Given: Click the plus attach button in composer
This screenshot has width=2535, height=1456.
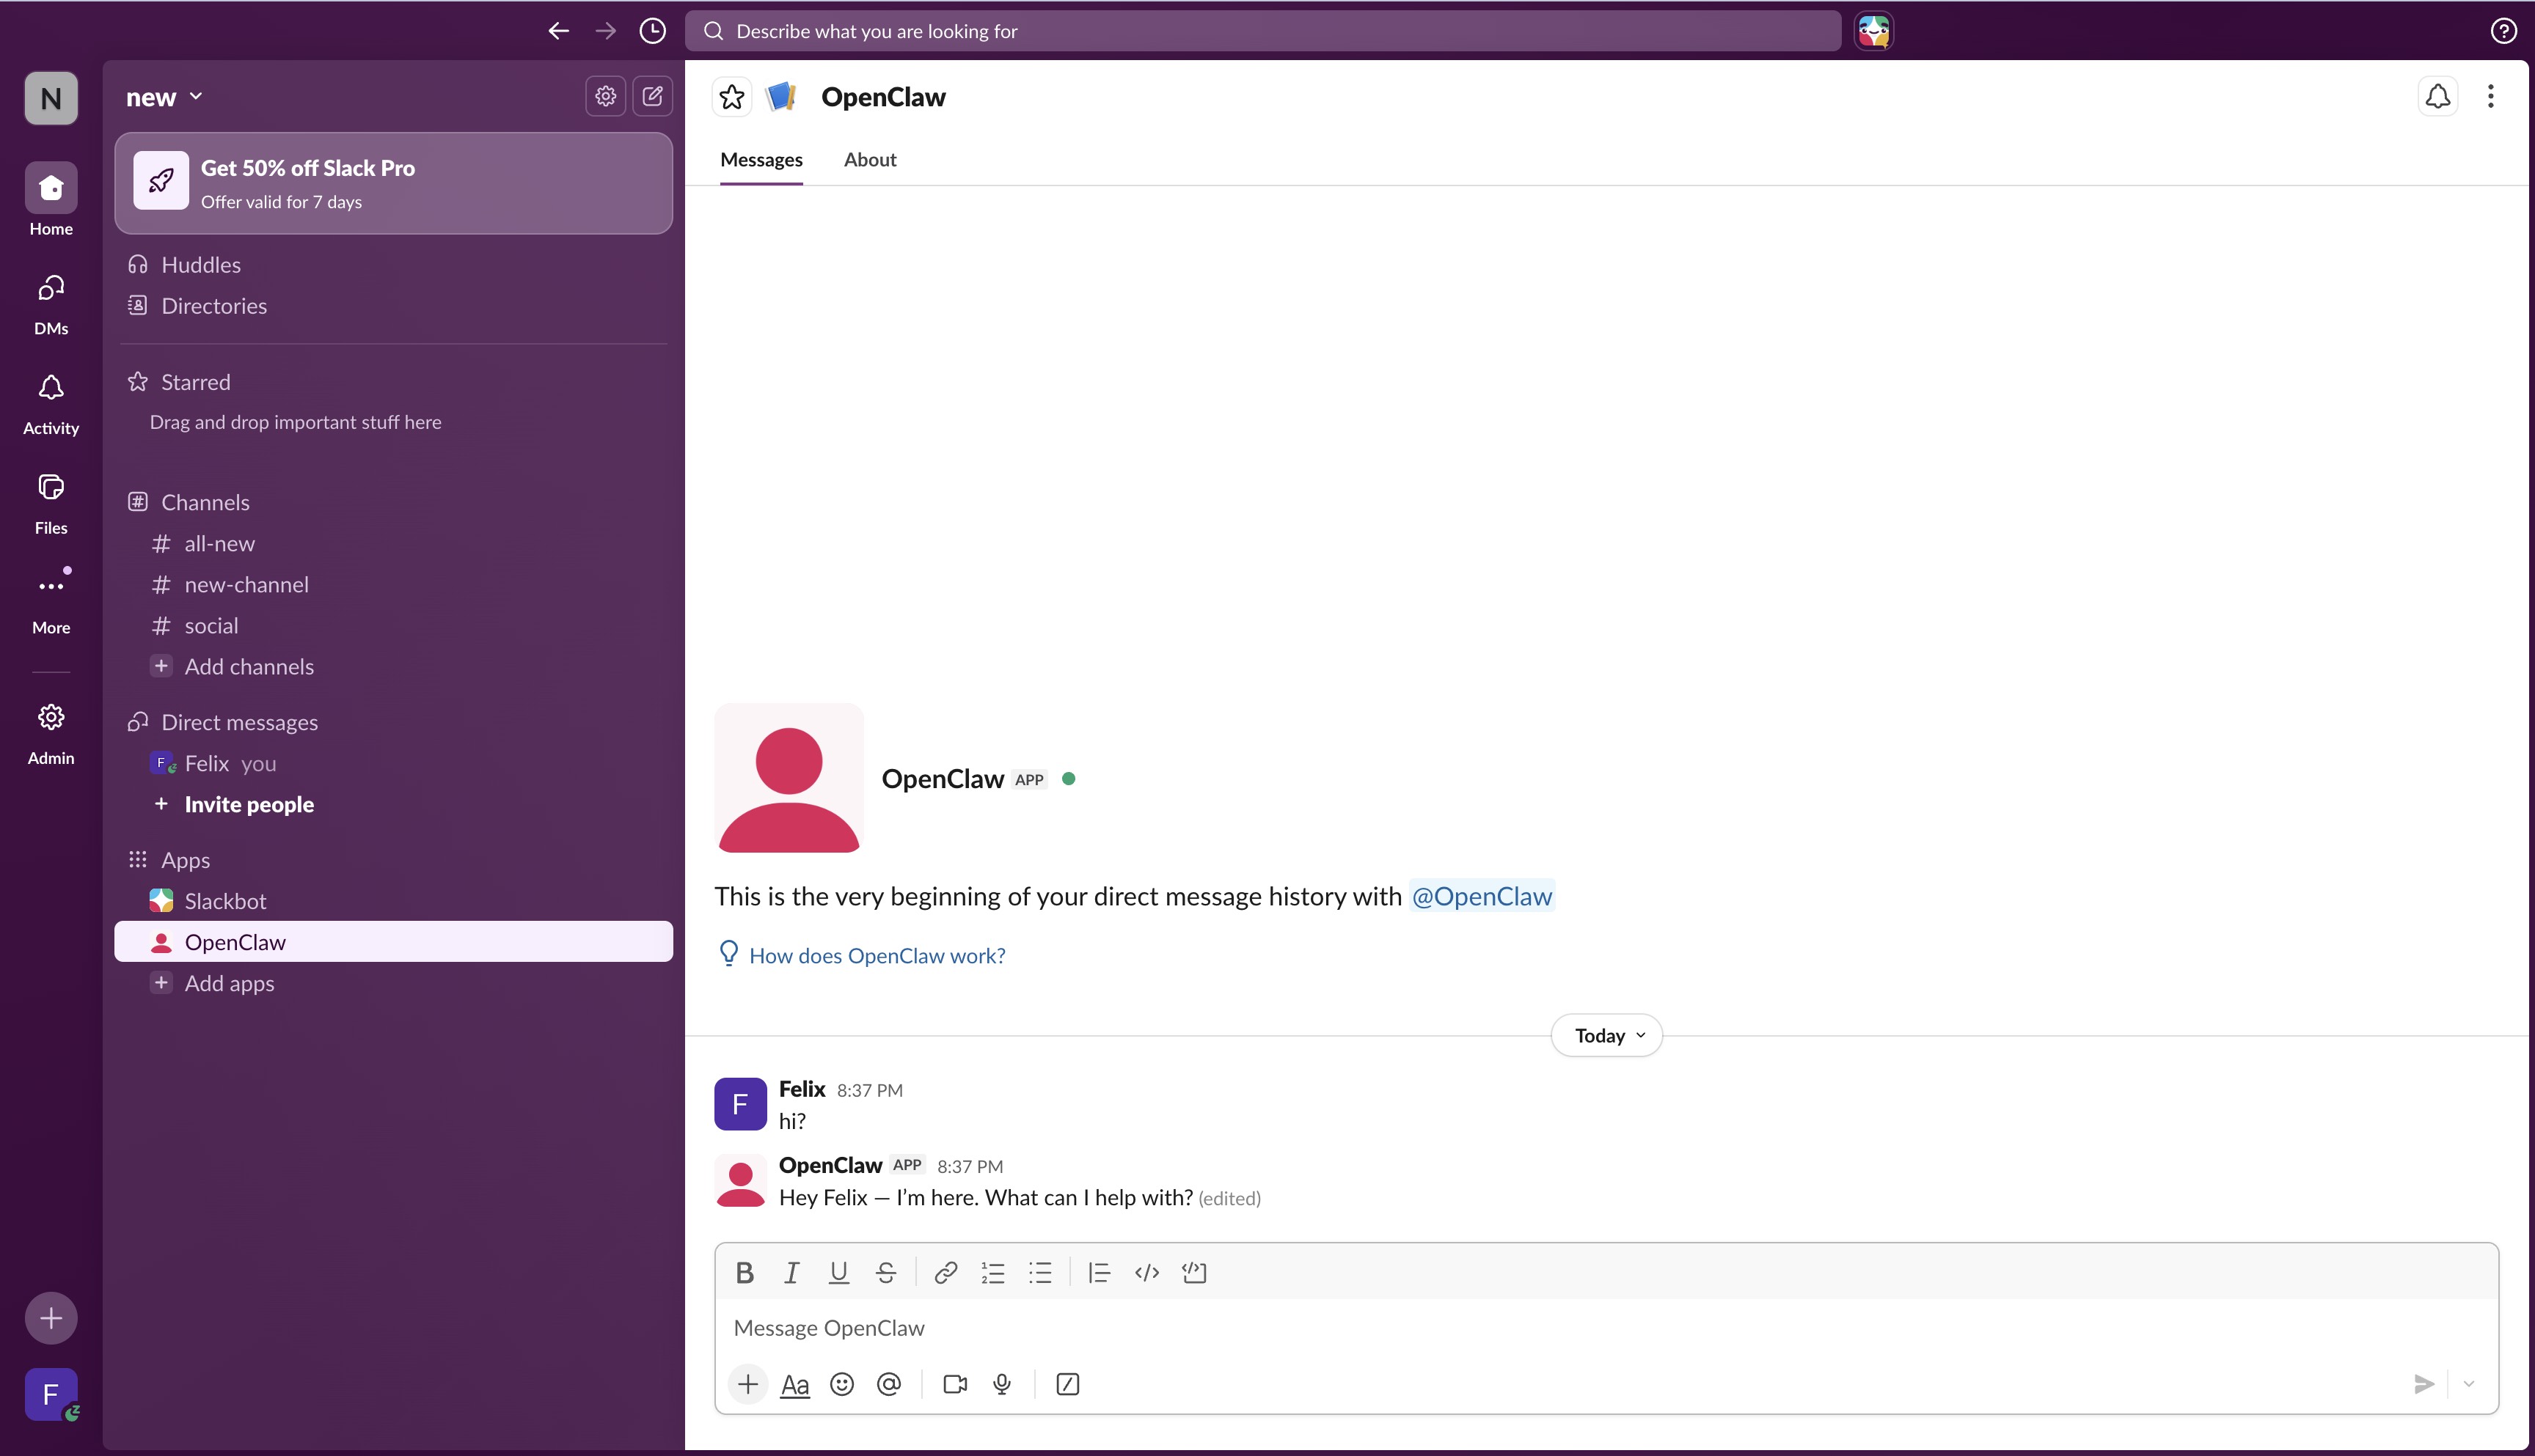Looking at the screenshot, I should coord(747,1384).
